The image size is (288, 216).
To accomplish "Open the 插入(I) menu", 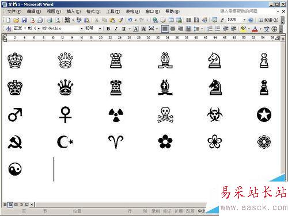I will point(74,11).
